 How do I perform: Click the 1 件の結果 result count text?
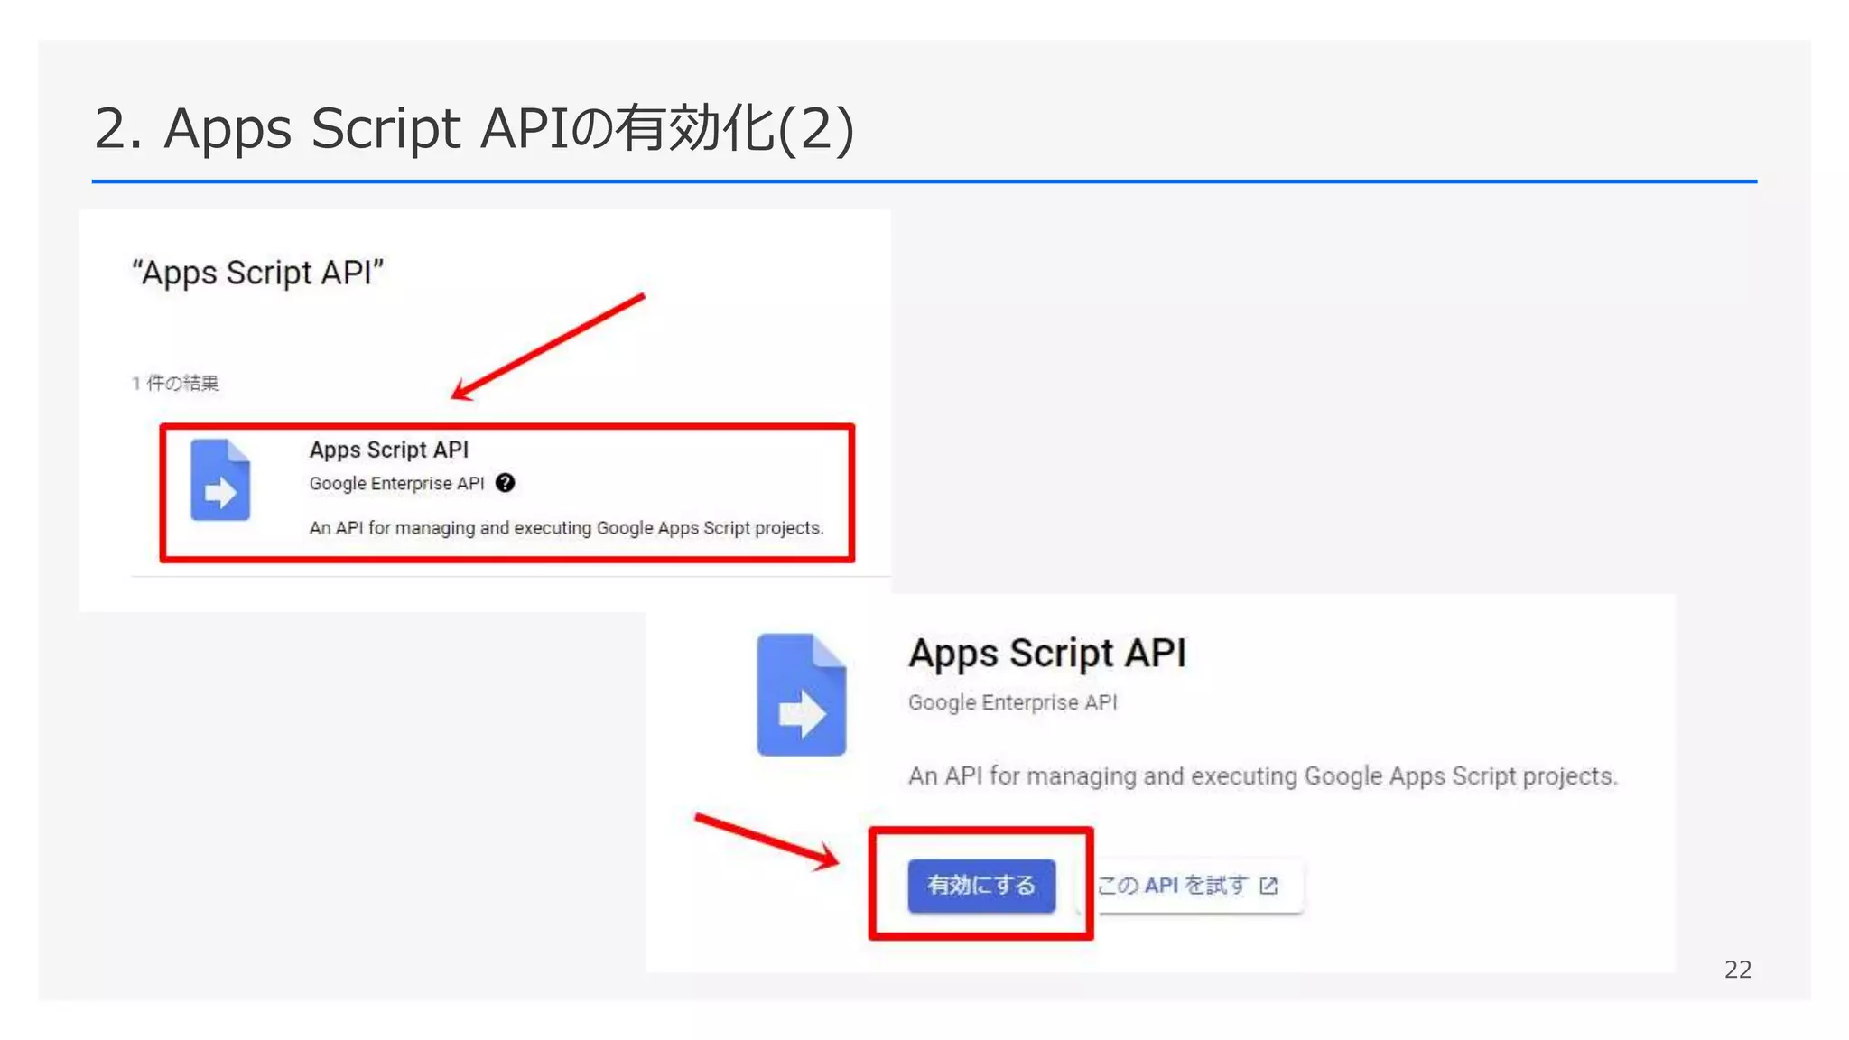click(176, 384)
